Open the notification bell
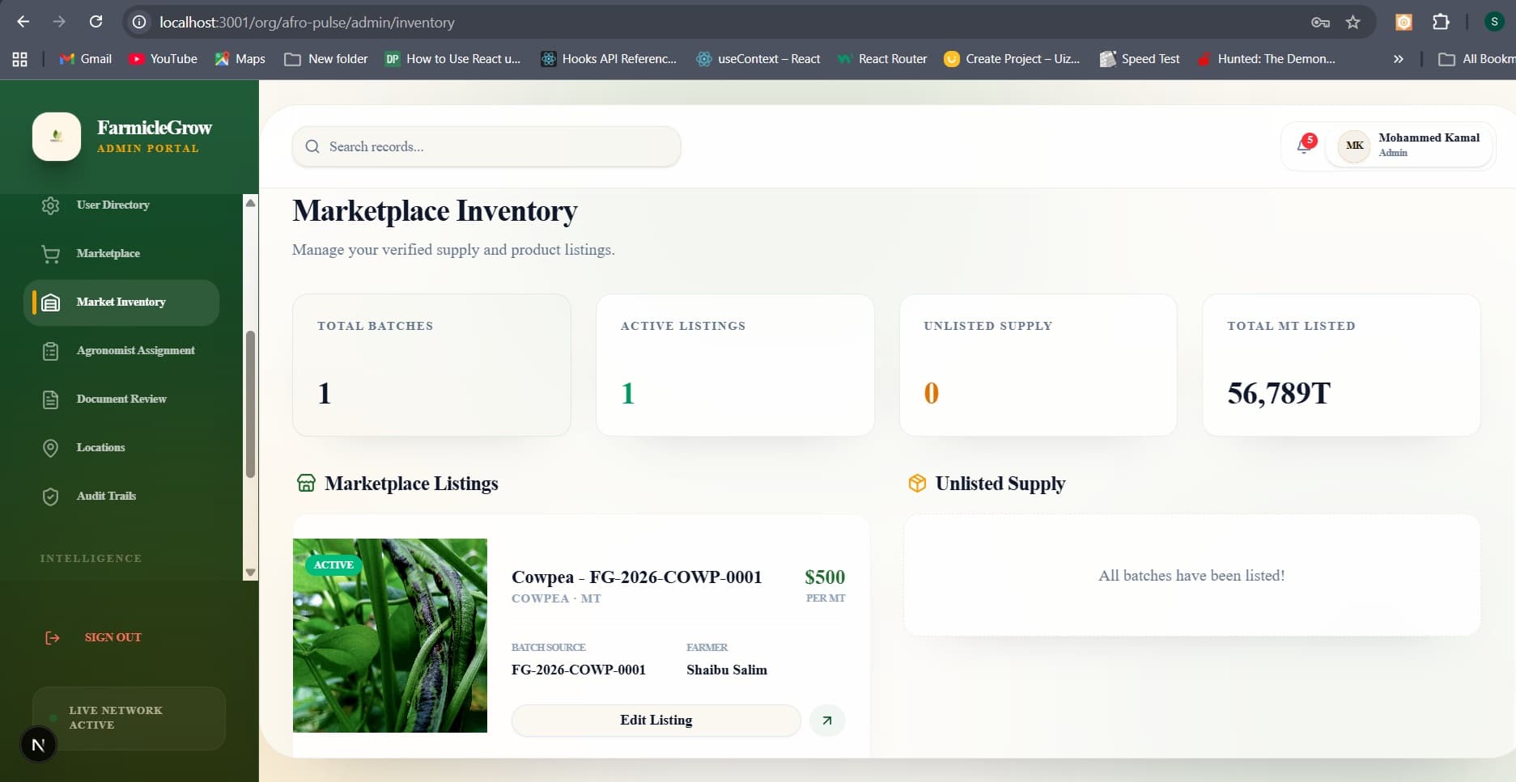The width and height of the screenshot is (1516, 782). (x=1304, y=146)
